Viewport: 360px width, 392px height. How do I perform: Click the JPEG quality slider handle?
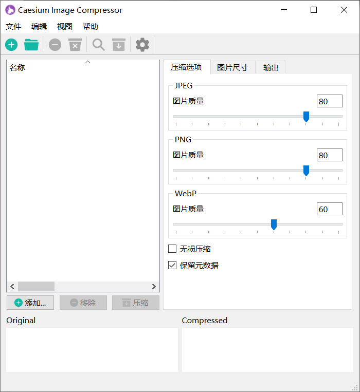click(306, 117)
